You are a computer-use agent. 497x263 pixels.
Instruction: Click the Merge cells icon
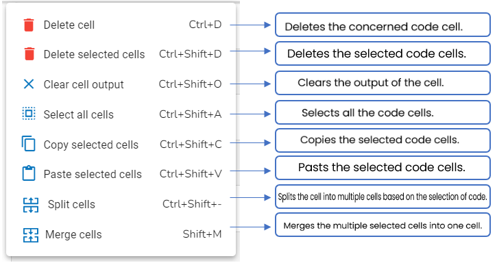coord(31,235)
